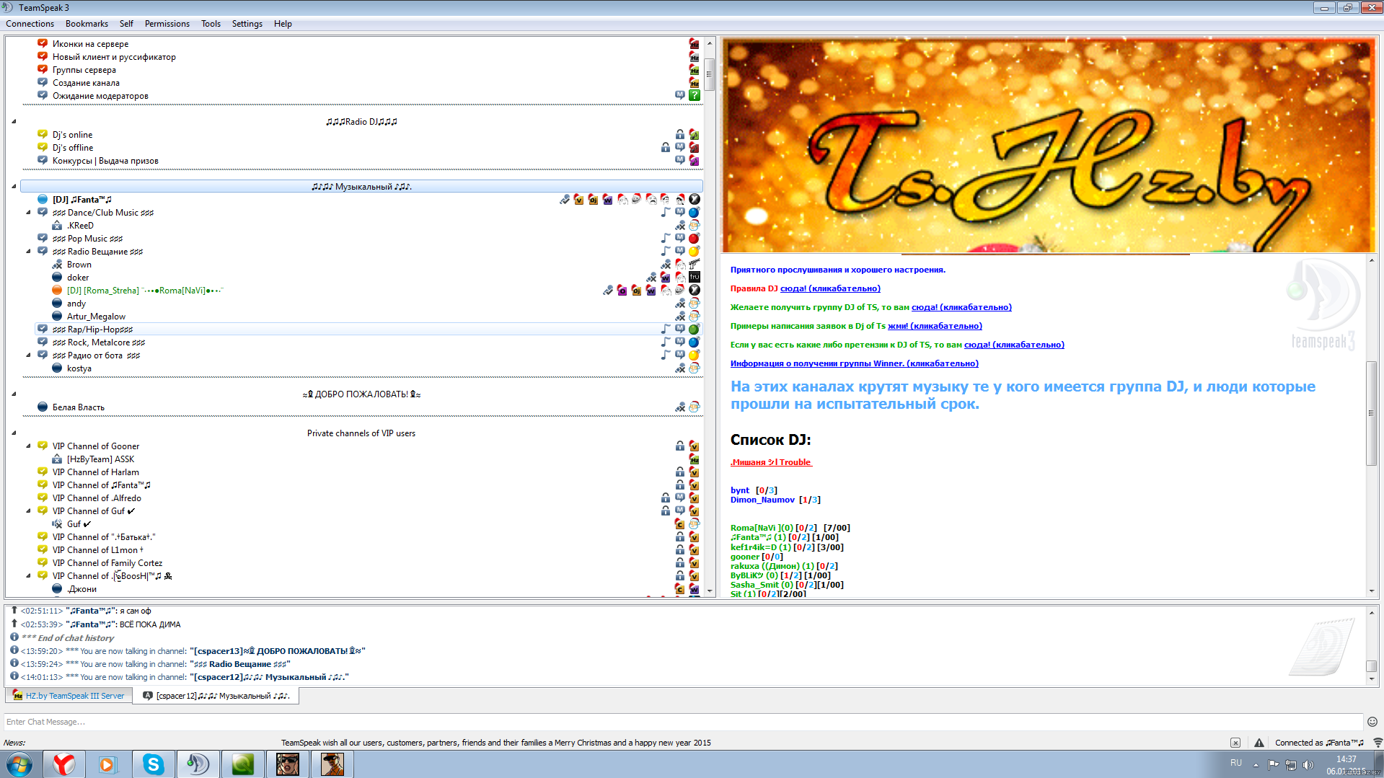Collapse the ДОБРО ПОЖАЛОВАТЬ section
This screenshot has width=1384, height=778.
click(x=14, y=394)
